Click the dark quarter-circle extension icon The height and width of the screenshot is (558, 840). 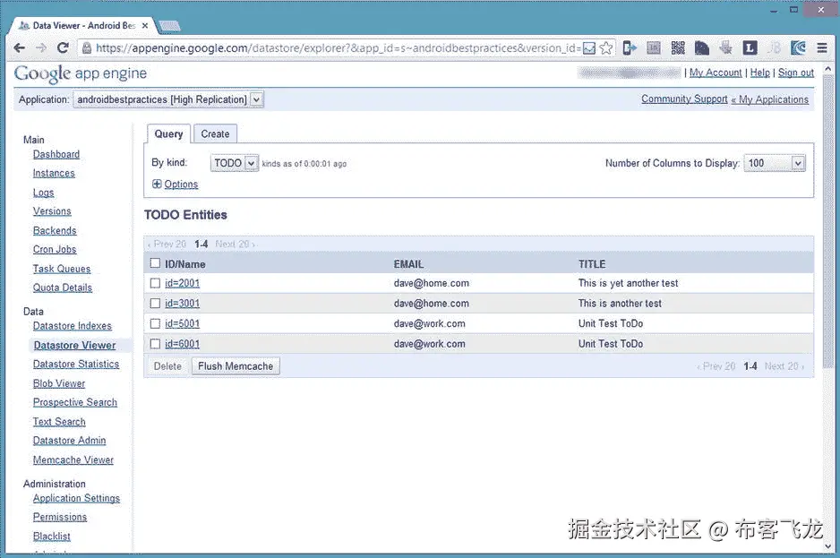[702, 48]
